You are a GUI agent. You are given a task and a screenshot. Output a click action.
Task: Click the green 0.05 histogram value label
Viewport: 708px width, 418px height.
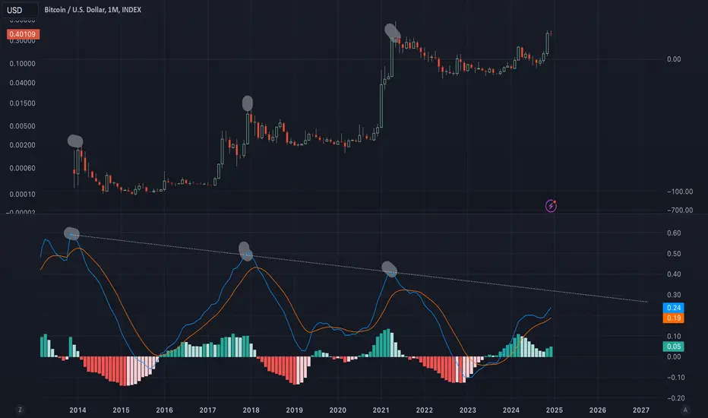coord(673,347)
